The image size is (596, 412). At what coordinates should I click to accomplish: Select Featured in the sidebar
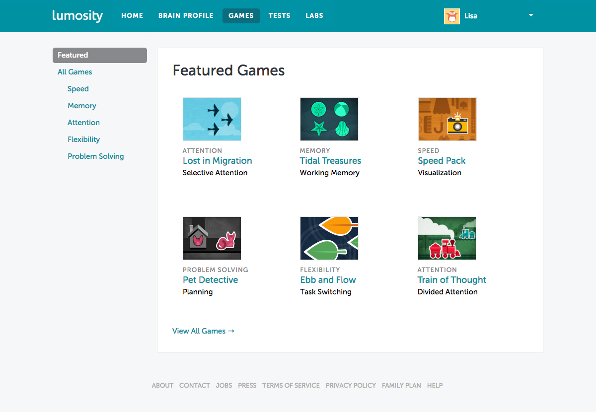tap(99, 55)
